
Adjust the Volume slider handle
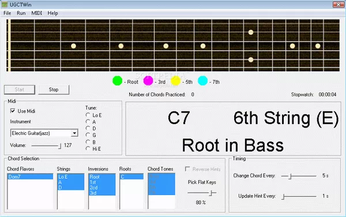click(59, 146)
